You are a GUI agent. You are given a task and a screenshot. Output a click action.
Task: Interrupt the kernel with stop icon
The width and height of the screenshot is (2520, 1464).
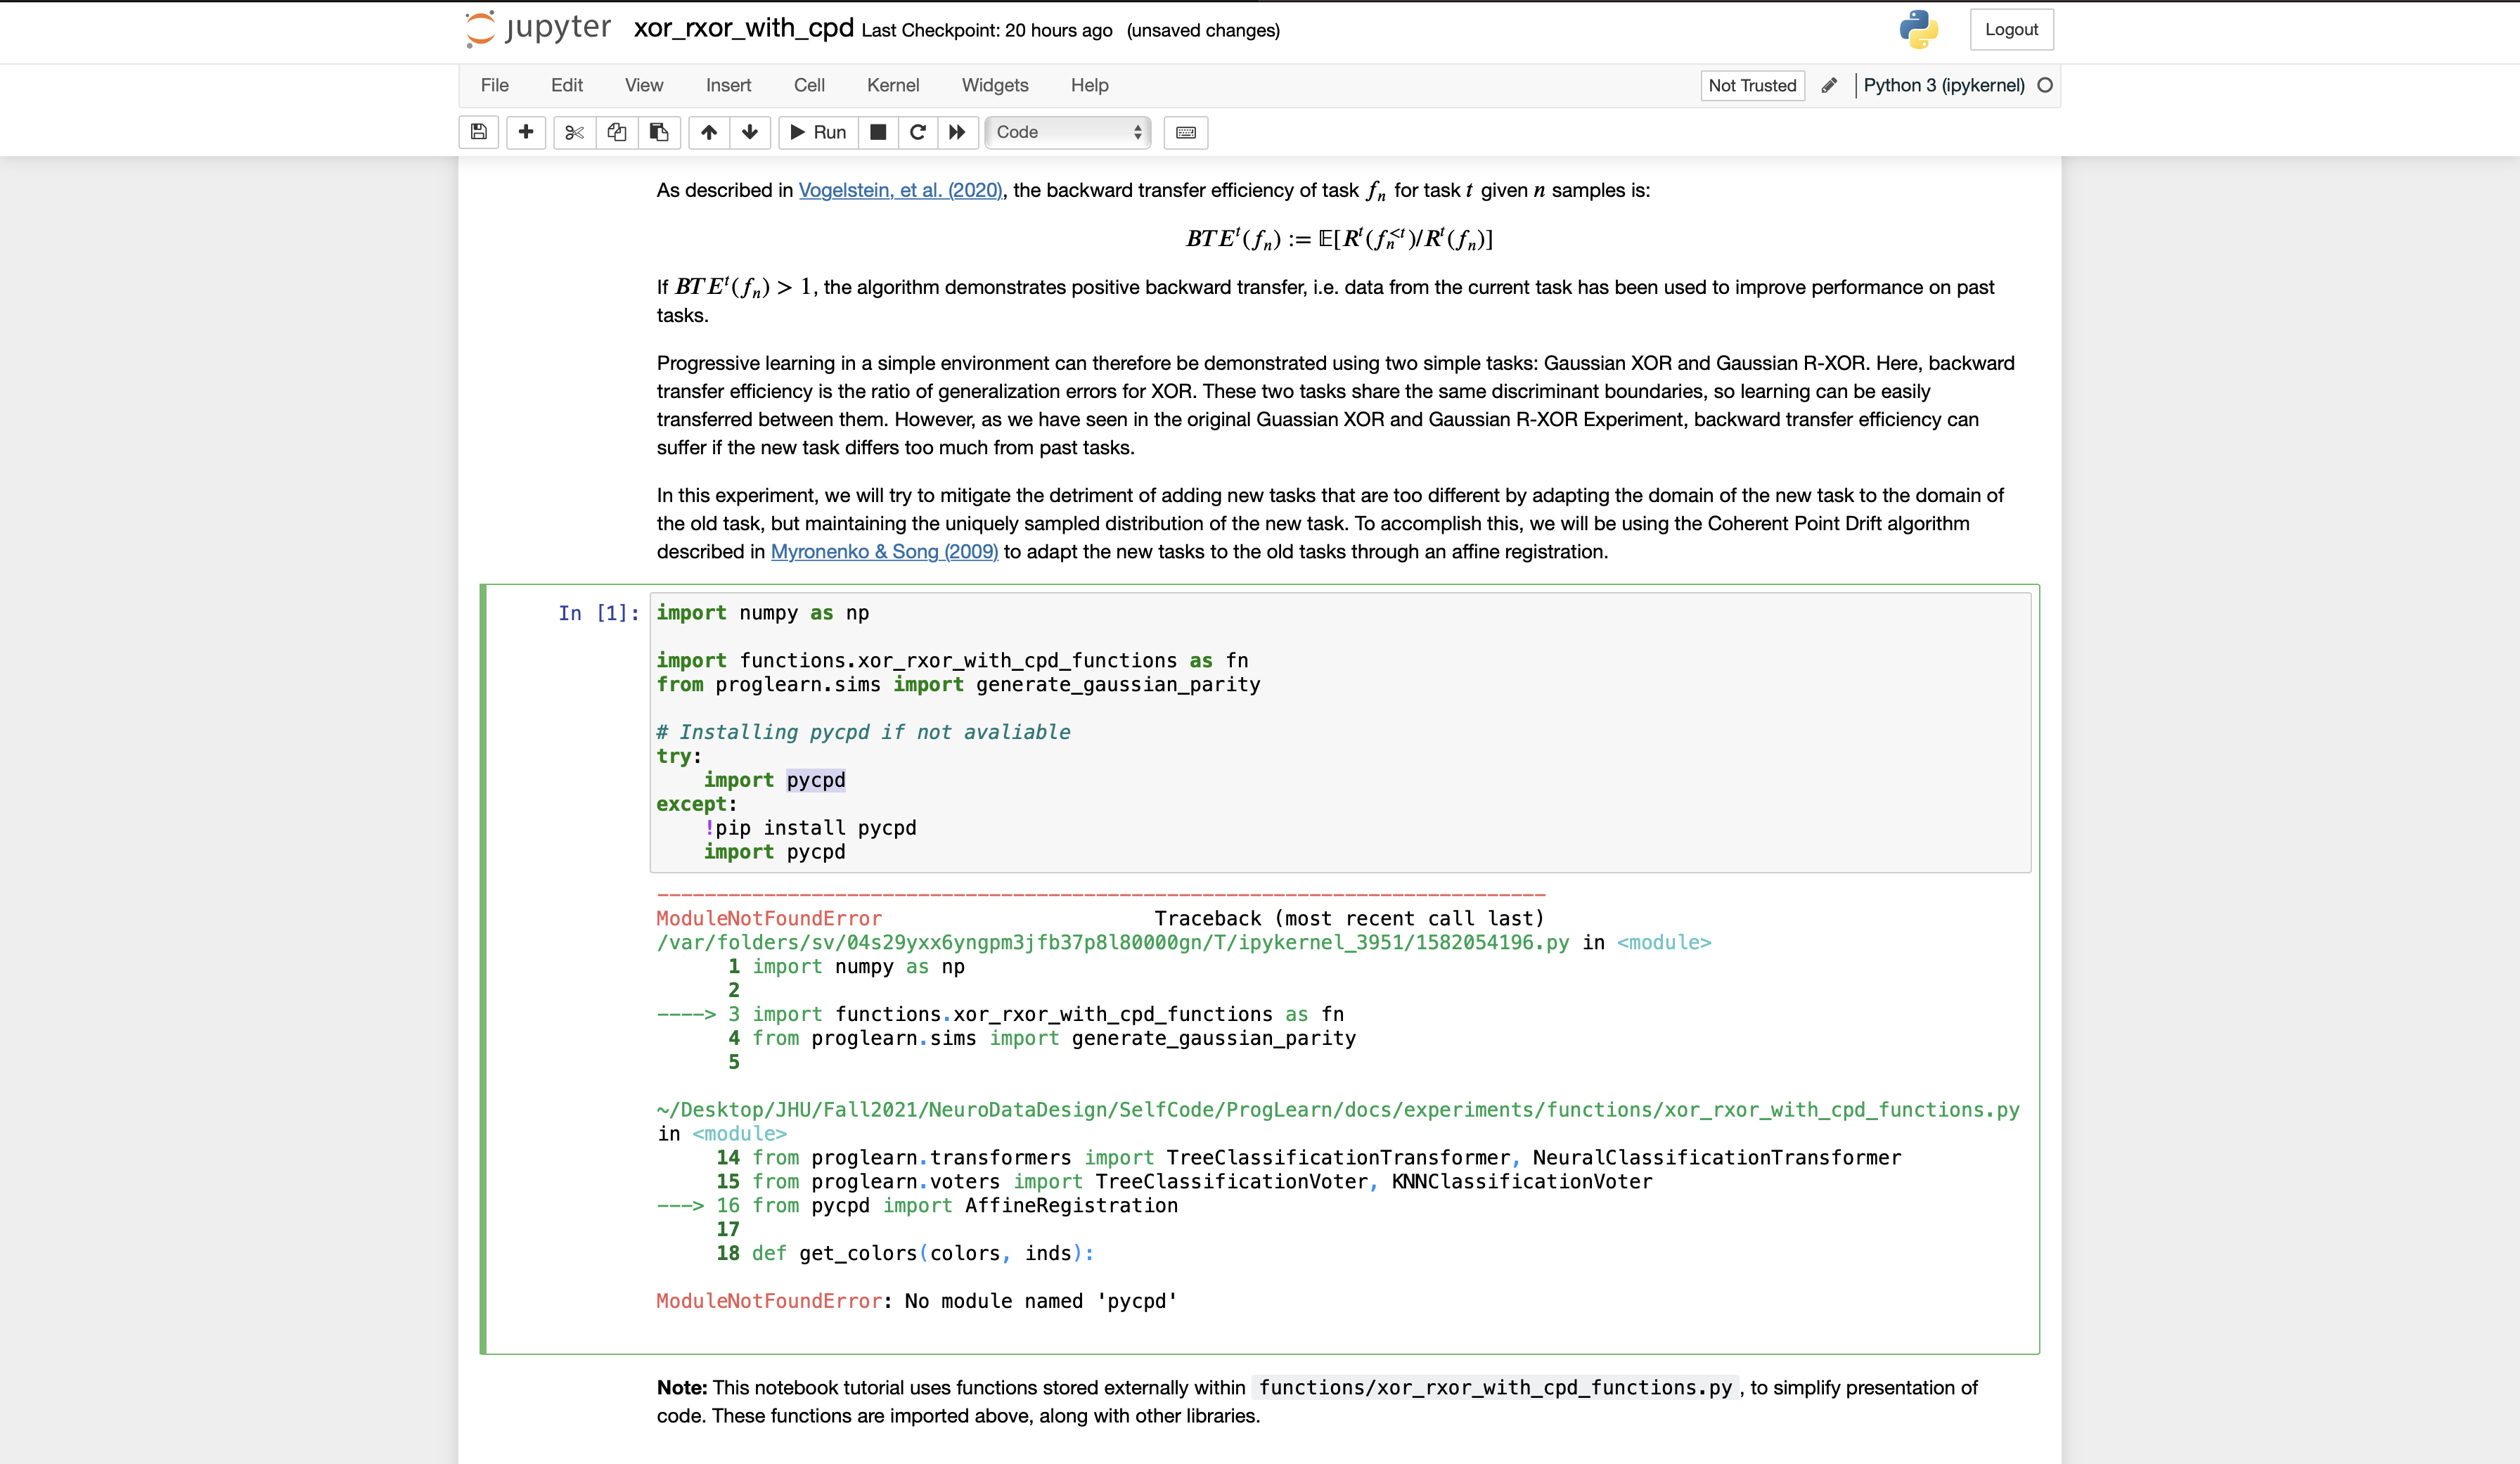click(x=878, y=132)
